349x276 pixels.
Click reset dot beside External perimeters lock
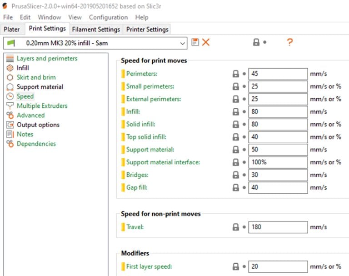pos(244,99)
